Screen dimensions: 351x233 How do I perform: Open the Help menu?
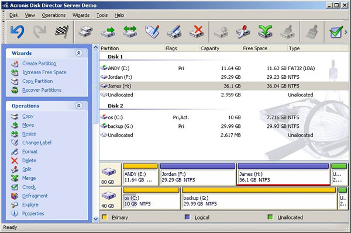(x=119, y=15)
